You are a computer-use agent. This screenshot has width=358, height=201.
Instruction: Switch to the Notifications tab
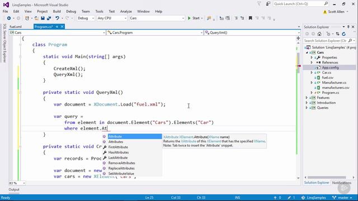tap(342, 183)
